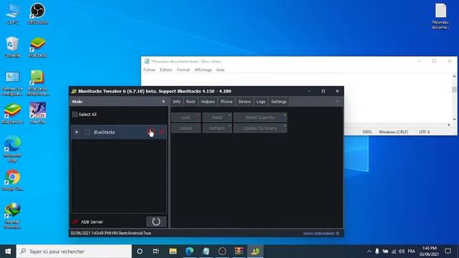Viewport: 459px width, 258px height.
Task: Click UTF-8 in Notepad status bar
Action: (x=425, y=132)
